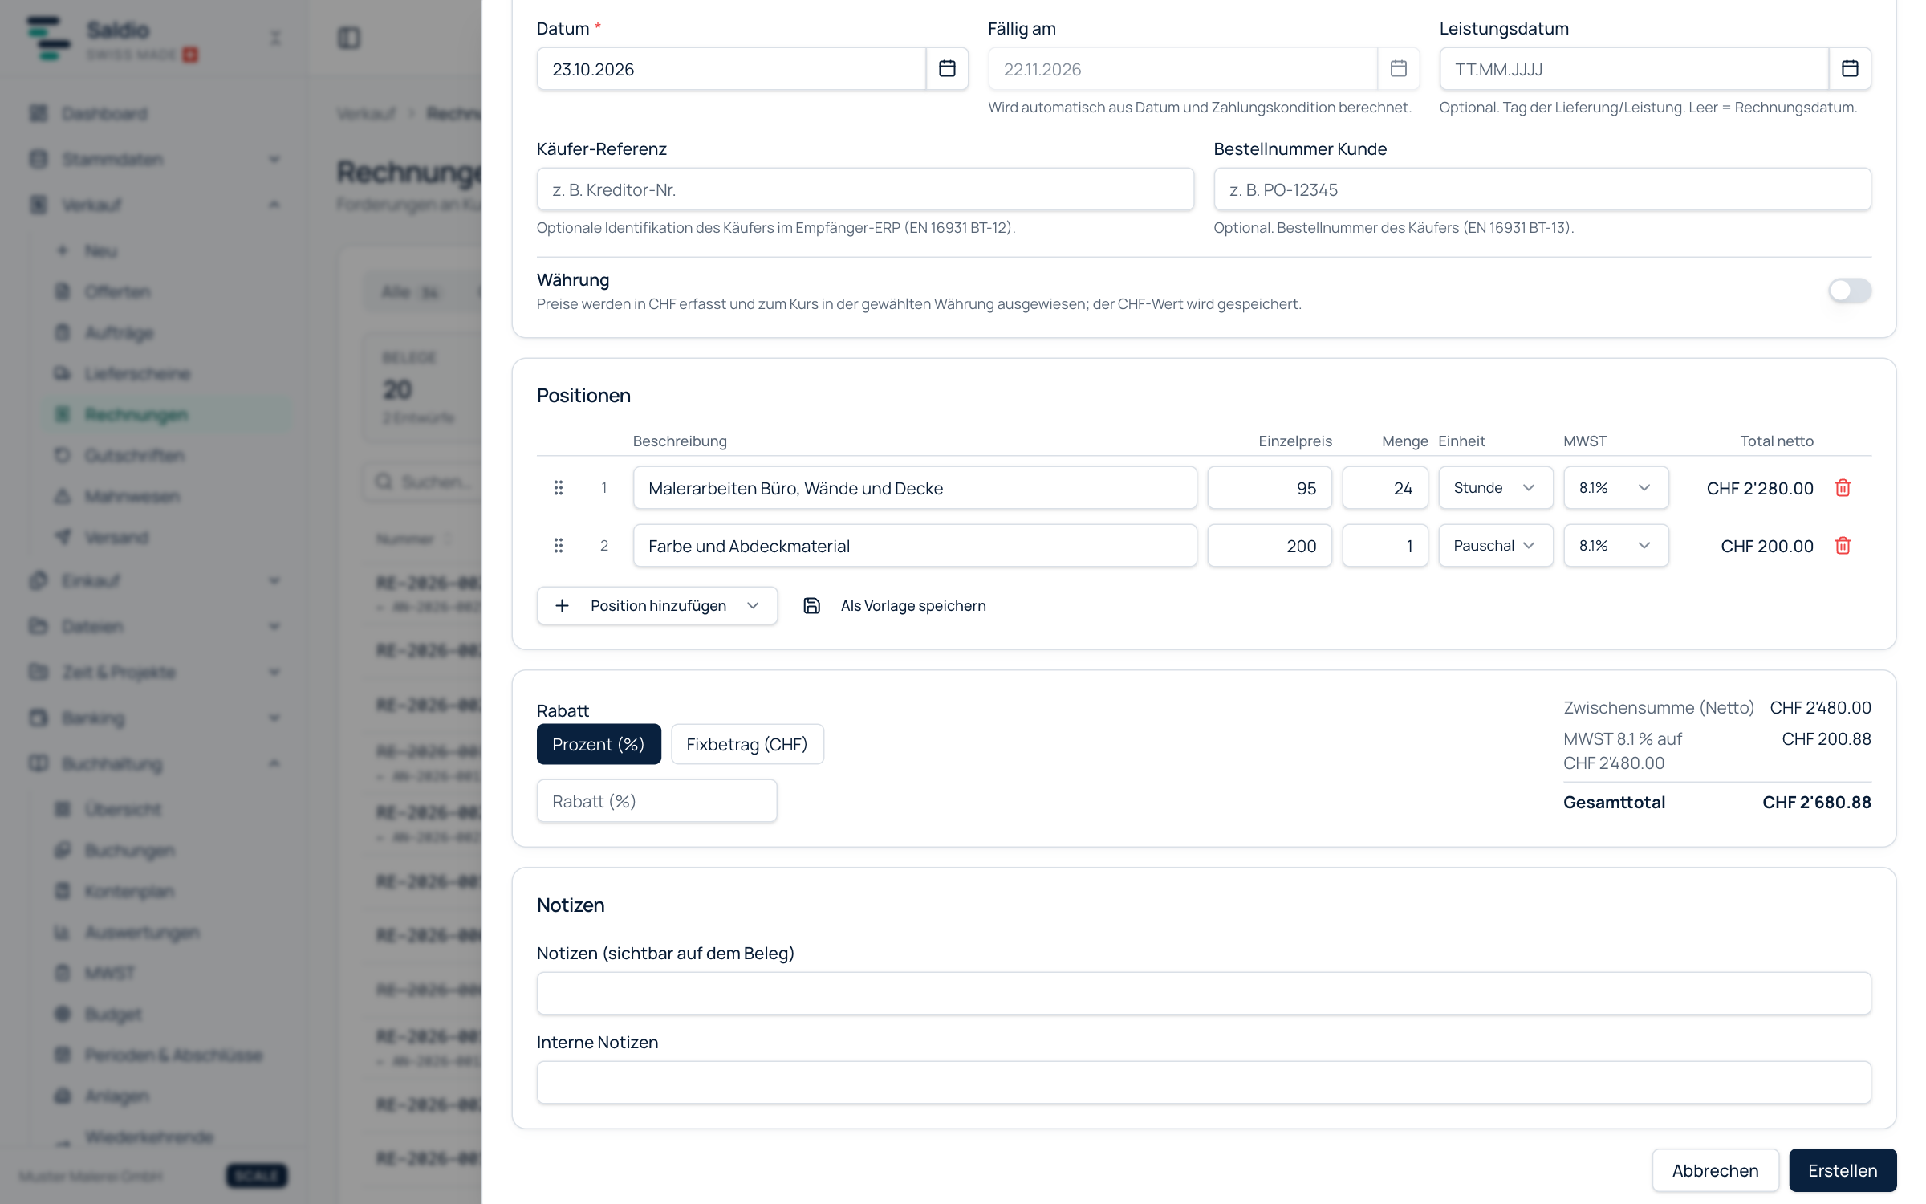Click the Erstellen button
This screenshot has height=1204, width=1926.
point(1843,1170)
